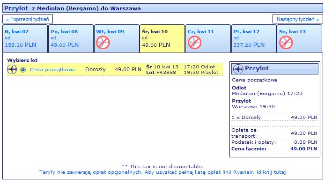Click airplane icon in the flight row
Viewport: 332px width, 185px height.
tap(12, 69)
